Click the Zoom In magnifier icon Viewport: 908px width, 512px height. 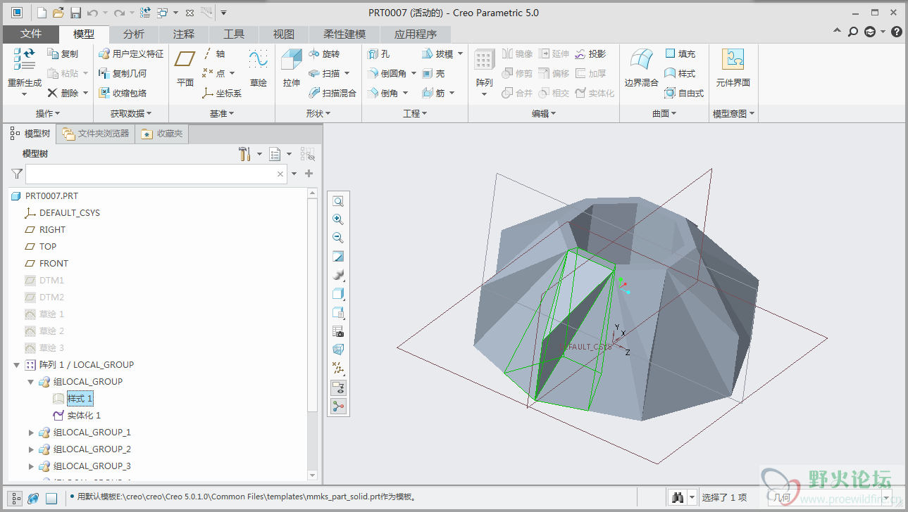click(338, 219)
